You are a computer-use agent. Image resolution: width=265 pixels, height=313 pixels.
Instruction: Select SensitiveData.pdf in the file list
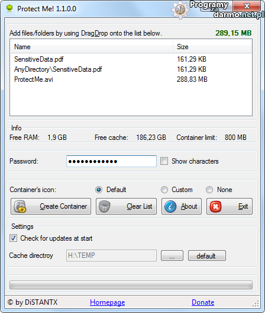tap(38, 59)
